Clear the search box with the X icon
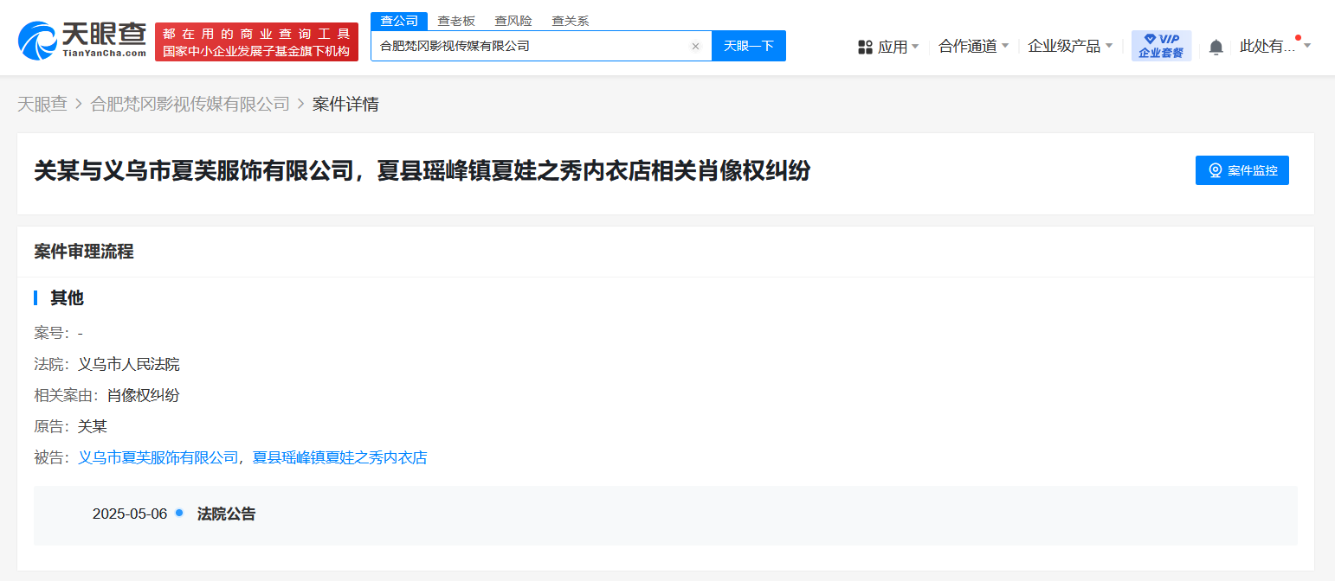This screenshot has width=1335, height=581. coord(695,47)
